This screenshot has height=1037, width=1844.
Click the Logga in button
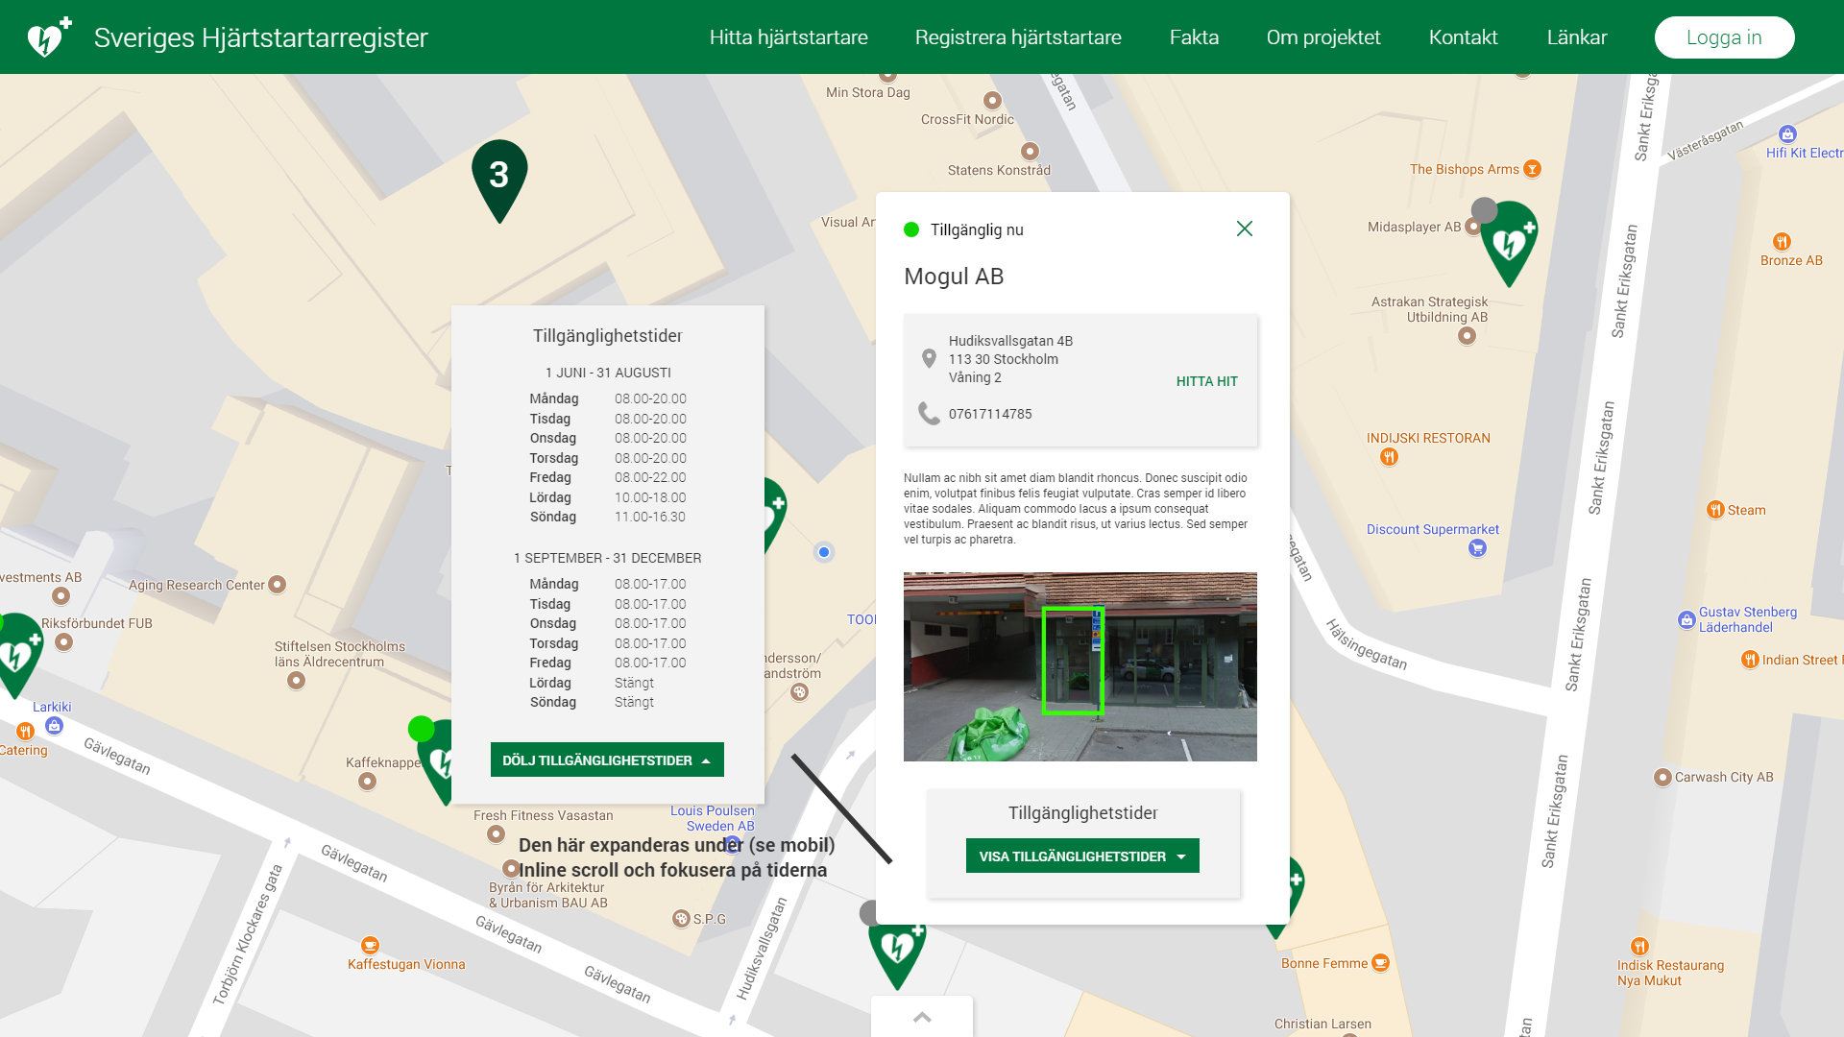click(x=1724, y=37)
